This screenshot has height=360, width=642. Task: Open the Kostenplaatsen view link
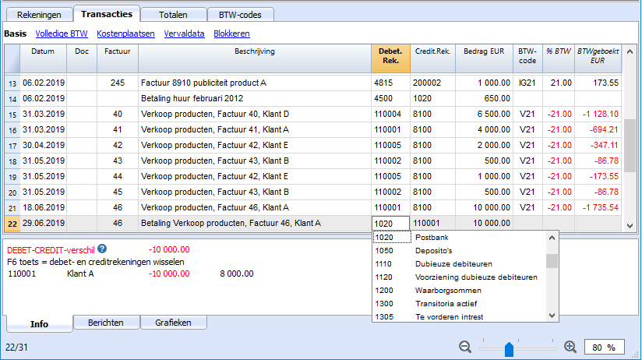[x=125, y=34]
